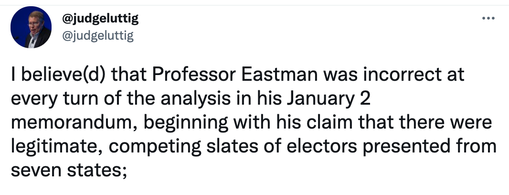Click the judgeluttig profile avatar
Viewport: 509px width, 195px height.
[x=31, y=27]
